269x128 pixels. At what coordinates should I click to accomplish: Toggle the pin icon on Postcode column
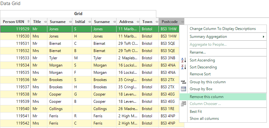pos(182,22)
